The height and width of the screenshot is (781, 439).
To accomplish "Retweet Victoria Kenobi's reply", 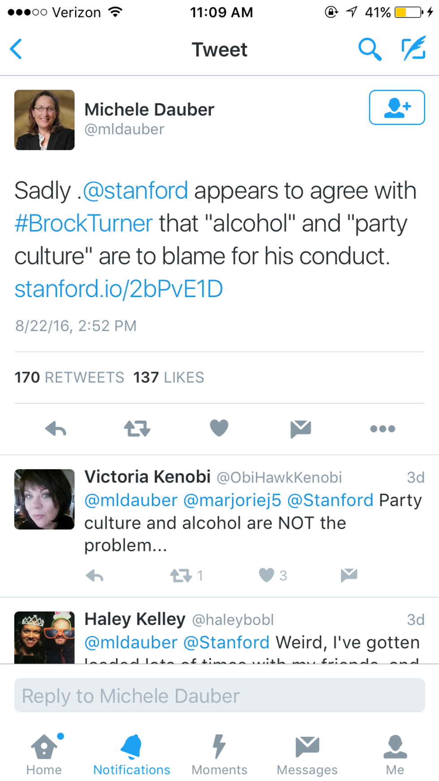I will (x=181, y=575).
